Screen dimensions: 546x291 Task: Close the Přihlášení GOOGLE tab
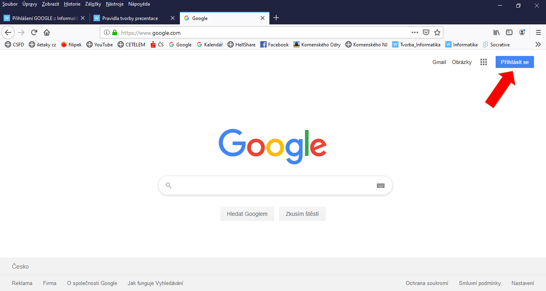pyautogui.click(x=83, y=18)
